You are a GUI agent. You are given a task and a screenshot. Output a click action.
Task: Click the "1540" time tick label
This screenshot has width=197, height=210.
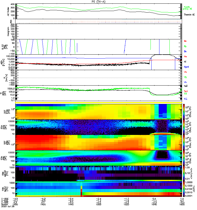coord(154,204)
